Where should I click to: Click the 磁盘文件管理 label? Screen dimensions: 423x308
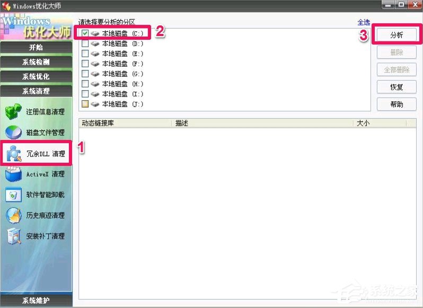tap(46, 133)
